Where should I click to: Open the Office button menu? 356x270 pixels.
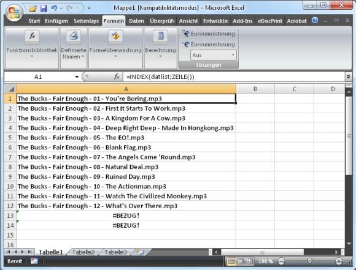point(14,13)
